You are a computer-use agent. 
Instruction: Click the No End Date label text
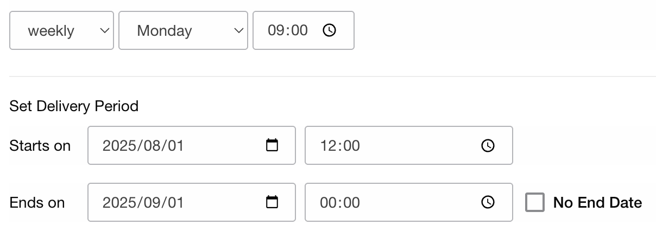click(597, 203)
